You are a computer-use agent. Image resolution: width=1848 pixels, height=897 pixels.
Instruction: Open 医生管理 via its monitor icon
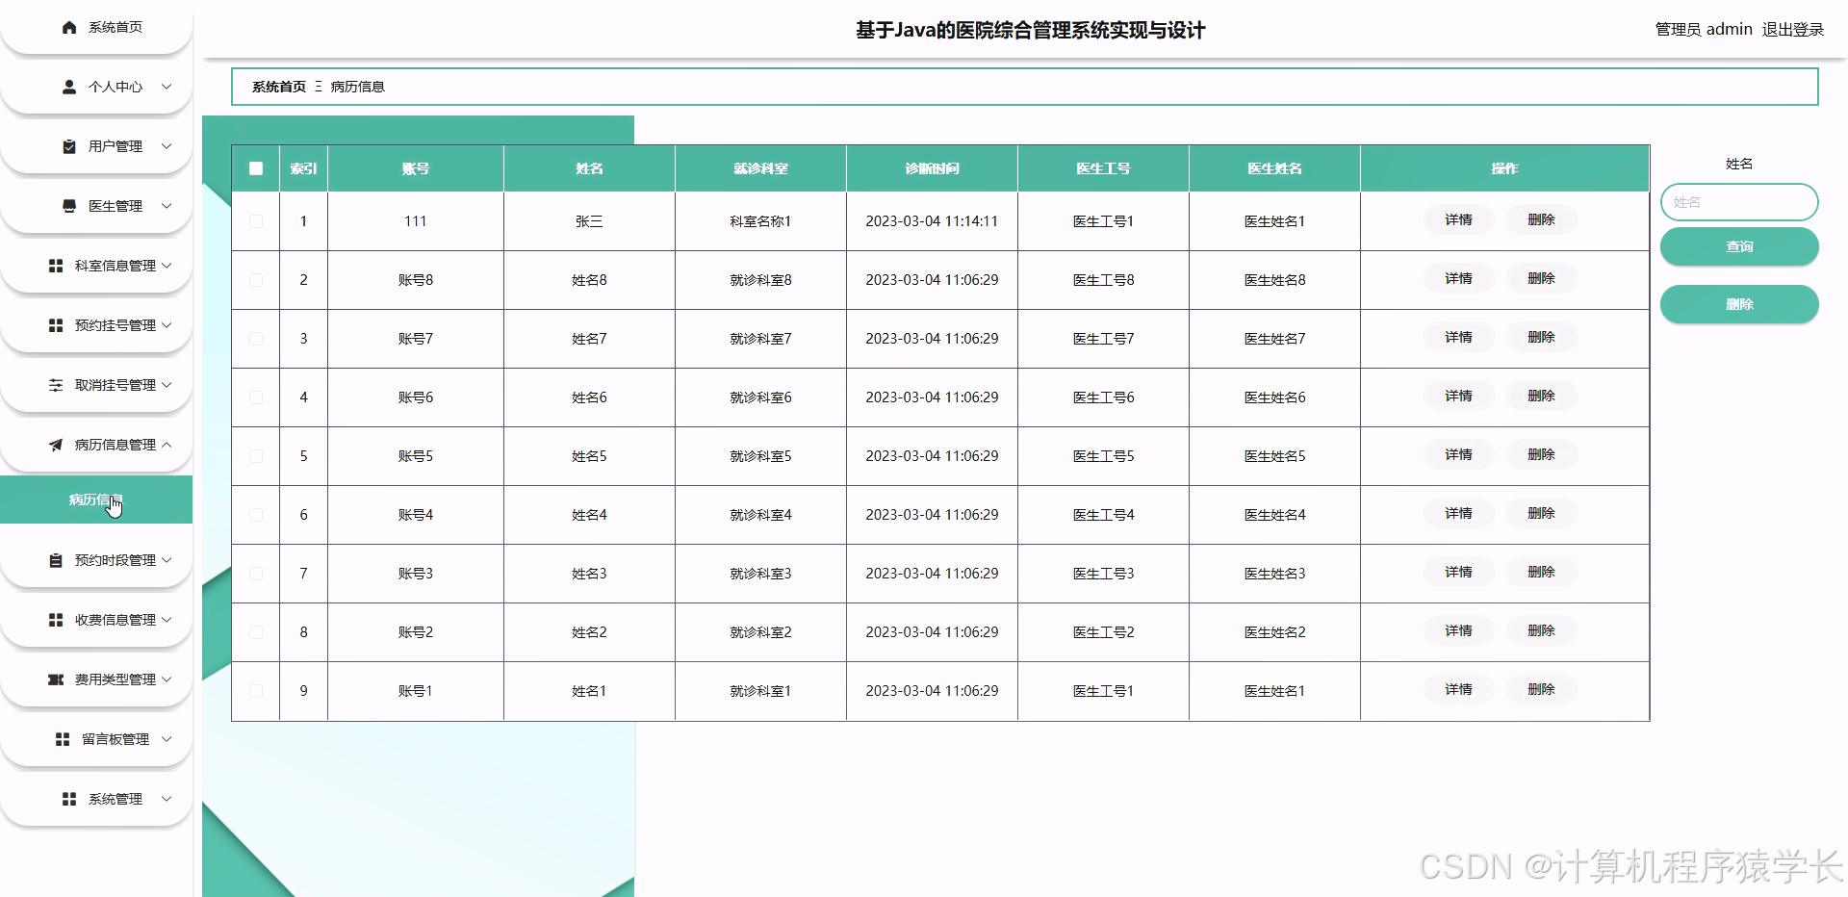tap(67, 205)
